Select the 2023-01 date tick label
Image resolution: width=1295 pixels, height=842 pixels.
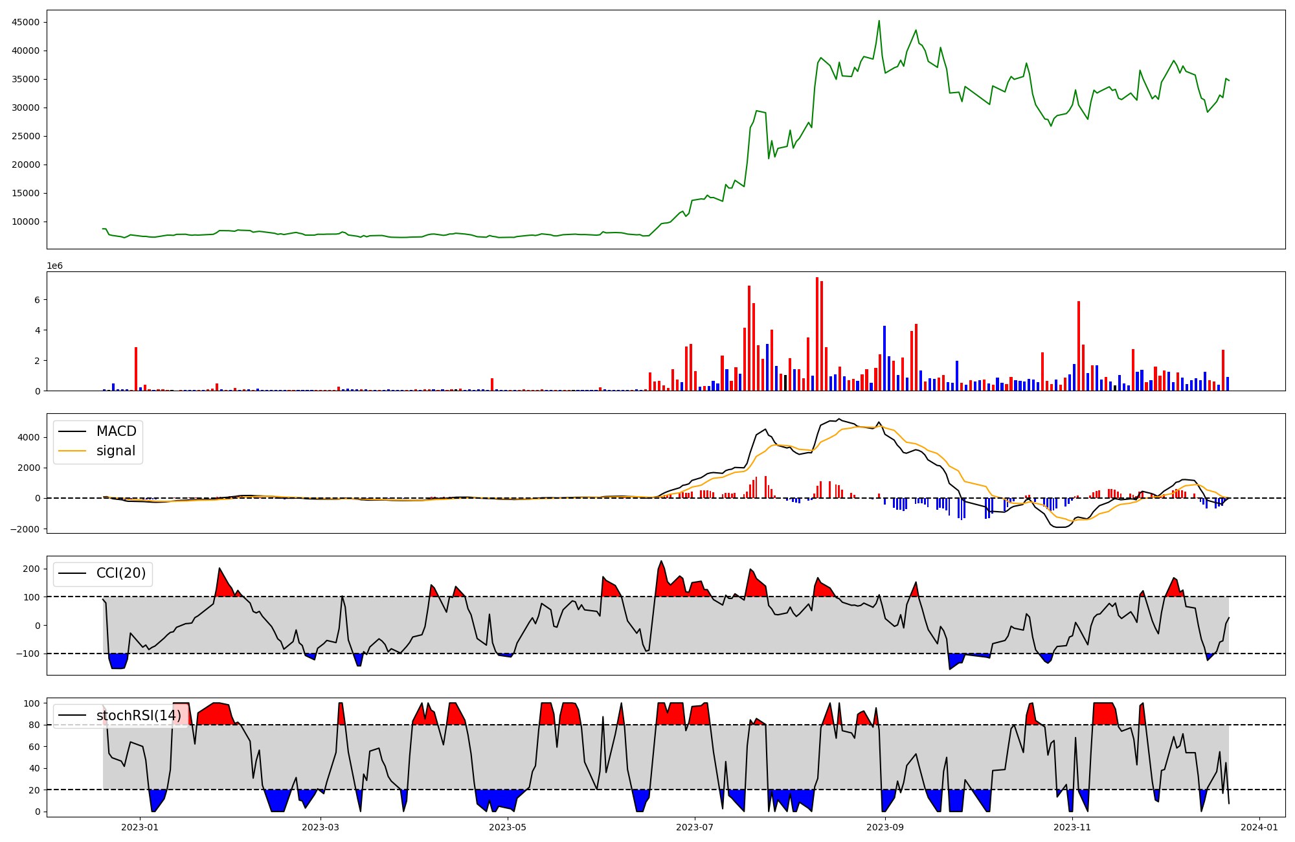click(140, 827)
